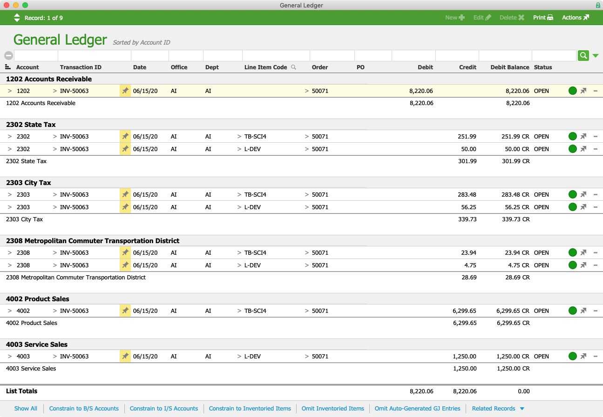This screenshot has width=603, height=417.
Task: Click omit minus on 4003 row
Action: coord(596,357)
